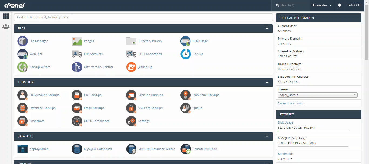The image size is (369, 164).
Task: Click the blue Backup icon
Action: pos(186,54)
